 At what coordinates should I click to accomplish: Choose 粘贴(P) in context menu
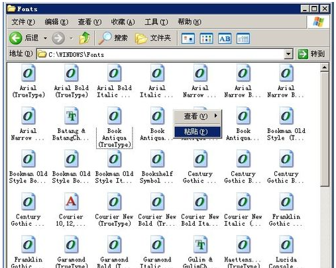point(197,132)
